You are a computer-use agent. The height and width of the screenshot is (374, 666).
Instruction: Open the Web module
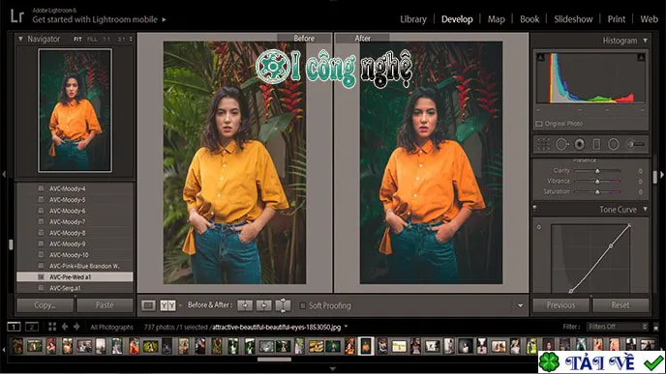click(649, 19)
